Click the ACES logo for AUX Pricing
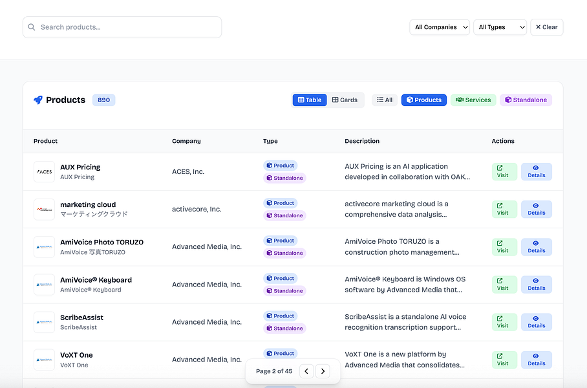Screen dimensions: 587x388 coord(44,172)
